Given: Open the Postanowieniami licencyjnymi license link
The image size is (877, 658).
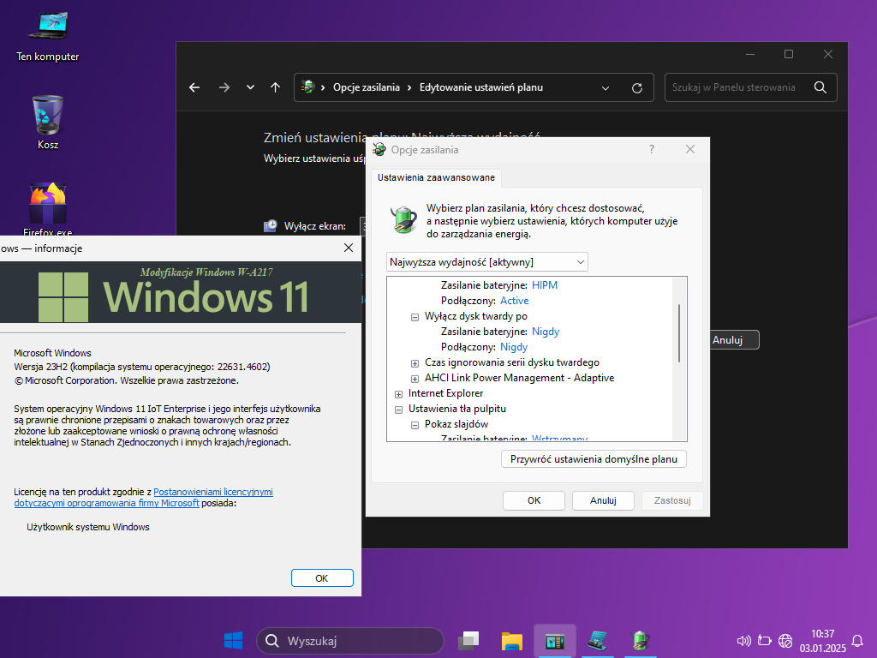Looking at the screenshot, I should coord(213,492).
